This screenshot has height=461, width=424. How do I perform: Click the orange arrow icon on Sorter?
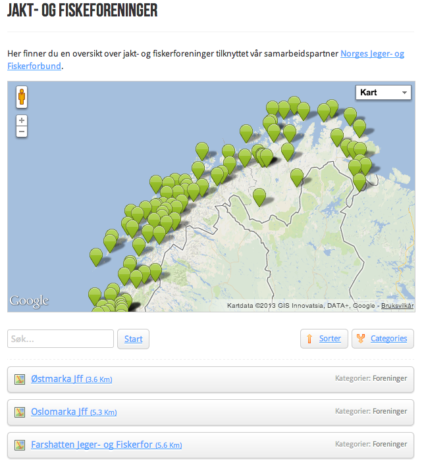pyautogui.click(x=309, y=339)
